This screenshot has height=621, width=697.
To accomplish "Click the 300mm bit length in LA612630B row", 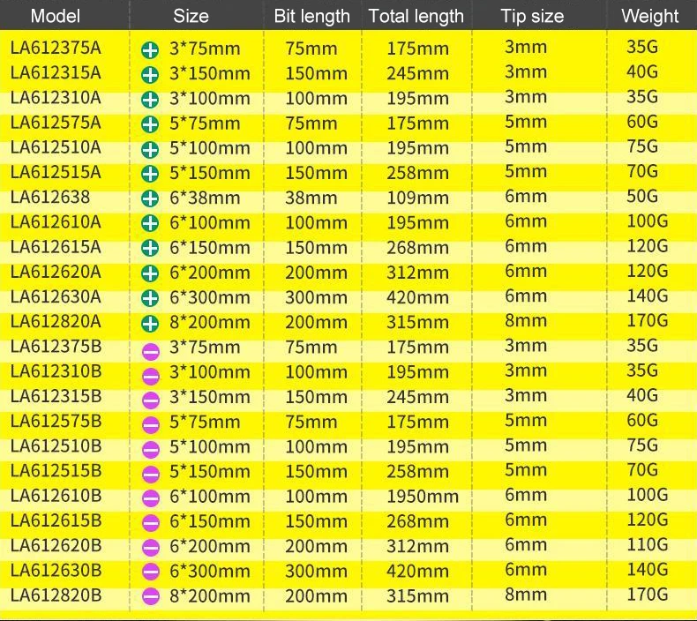I will pos(316,572).
